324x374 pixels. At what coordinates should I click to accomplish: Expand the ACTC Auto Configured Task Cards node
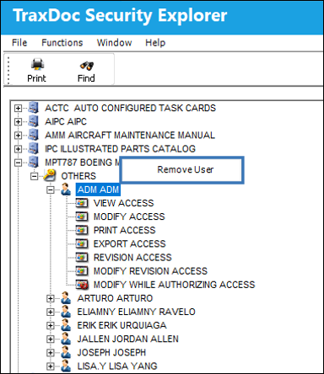click(x=18, y=108)
